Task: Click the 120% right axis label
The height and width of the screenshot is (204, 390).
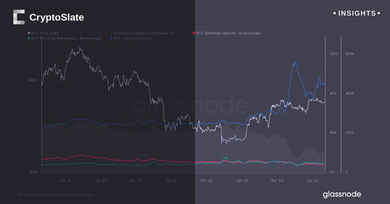Action: (334, 54)
